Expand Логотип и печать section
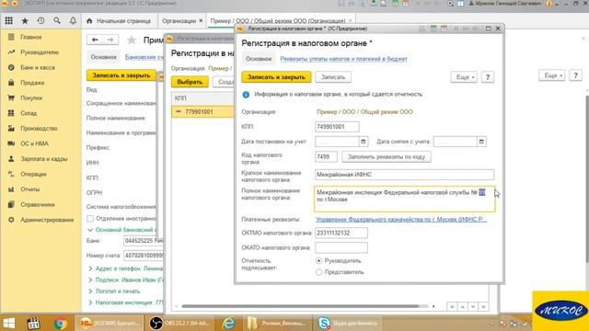The image size is (589, 331). point(90,291)
